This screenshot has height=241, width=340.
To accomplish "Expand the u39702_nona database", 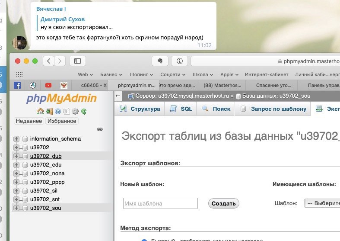I will [16, 174].
